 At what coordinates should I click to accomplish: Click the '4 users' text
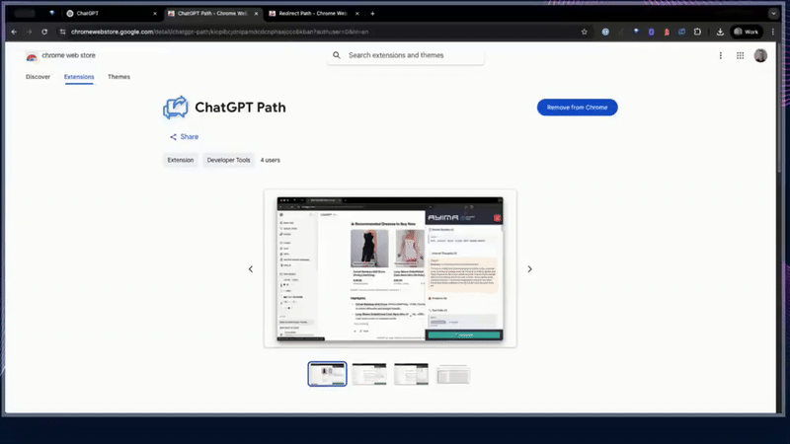pyautogui.click(x=270, y=160)
